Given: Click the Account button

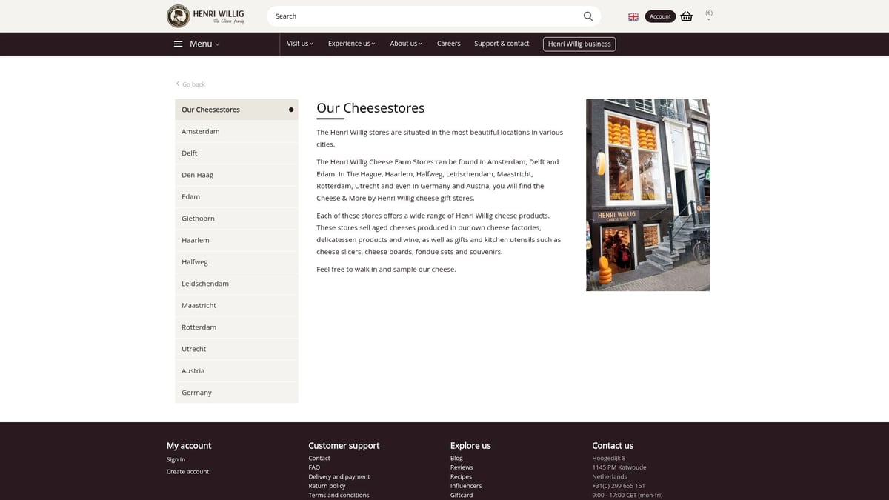Looking at the screenshot, I should [x=660, y=16].
